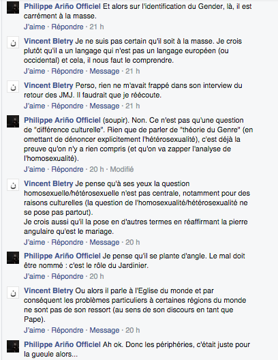
Task: Like the 'rôle du Jardinier' comment
Action: coord(34,276)
